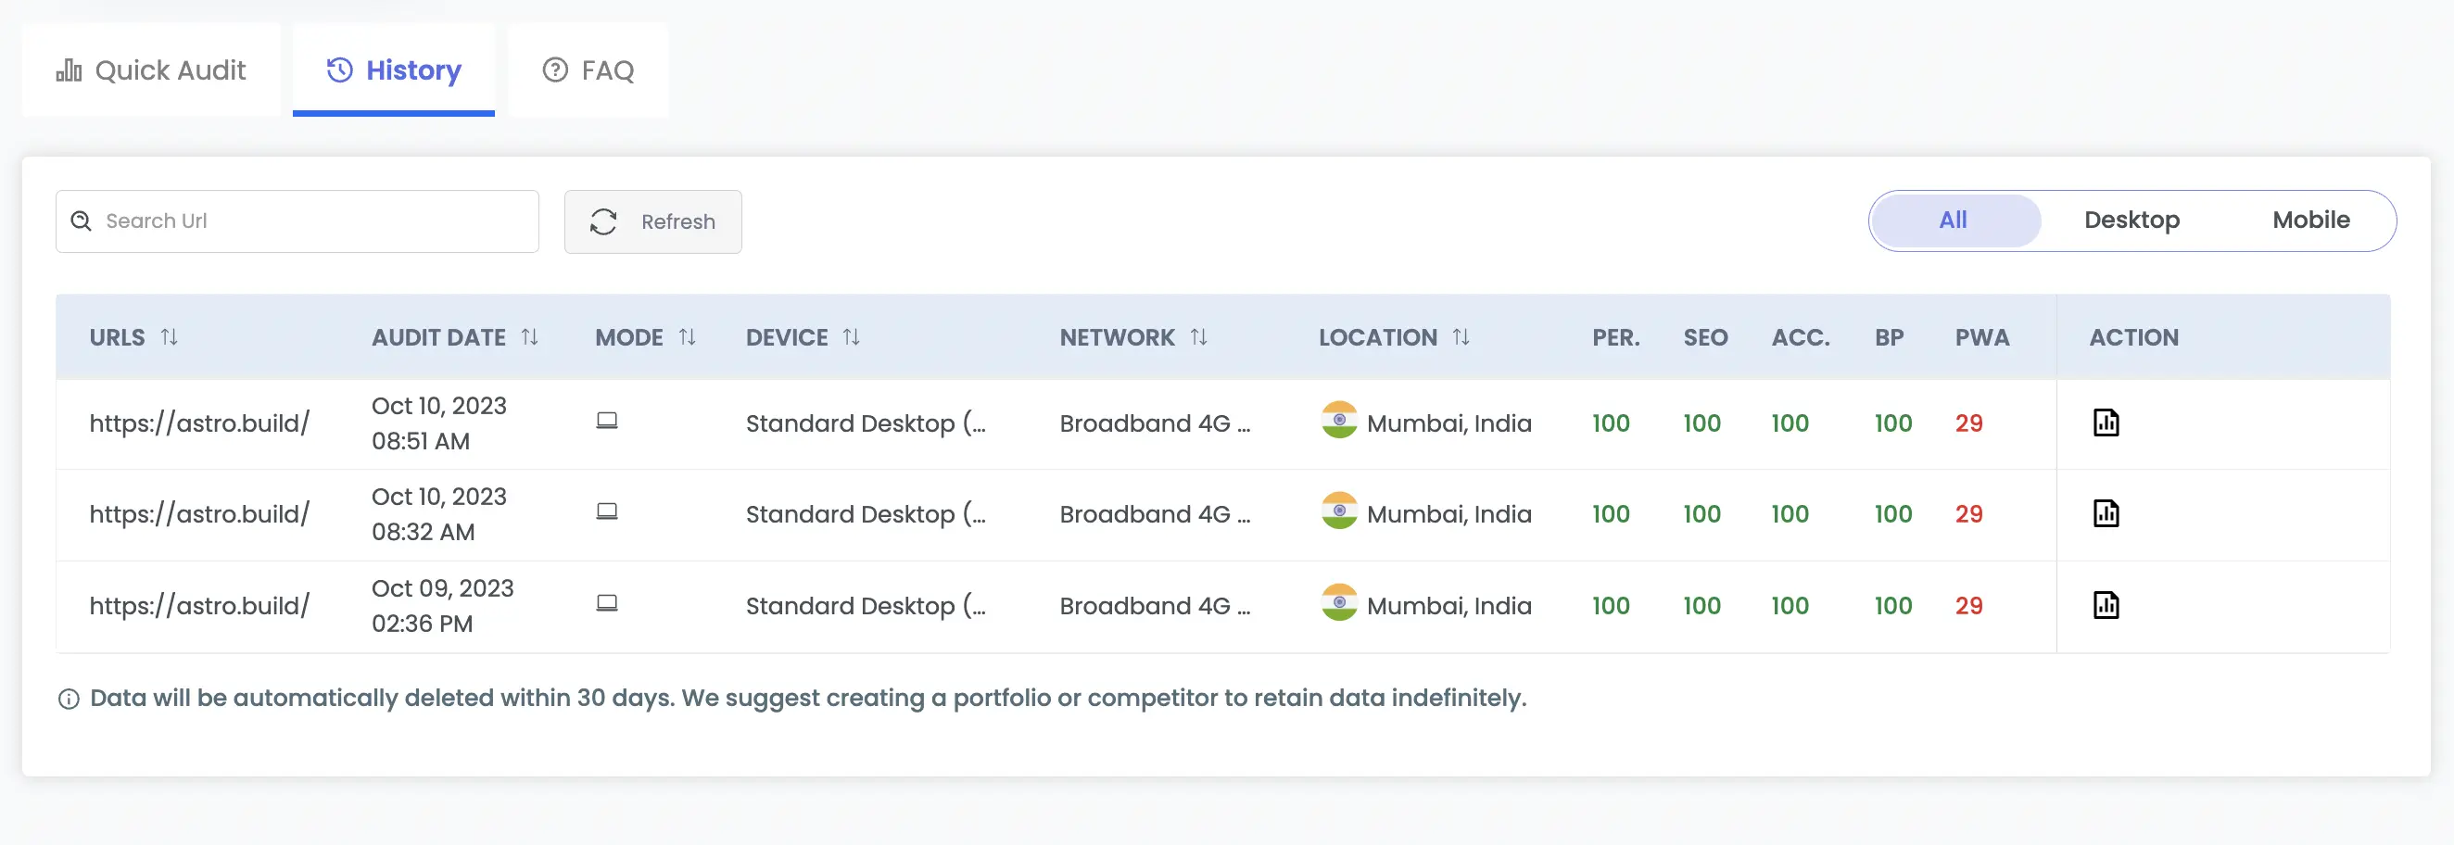Click desktop mode icon in 02:36 PM row
This screenshot has height=845, width=2454.
point(607,603)
